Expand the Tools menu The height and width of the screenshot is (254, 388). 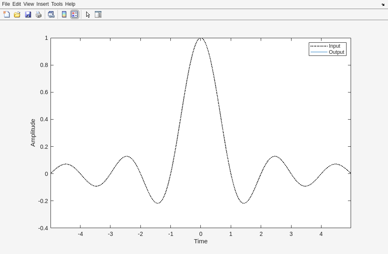[57, 4]
